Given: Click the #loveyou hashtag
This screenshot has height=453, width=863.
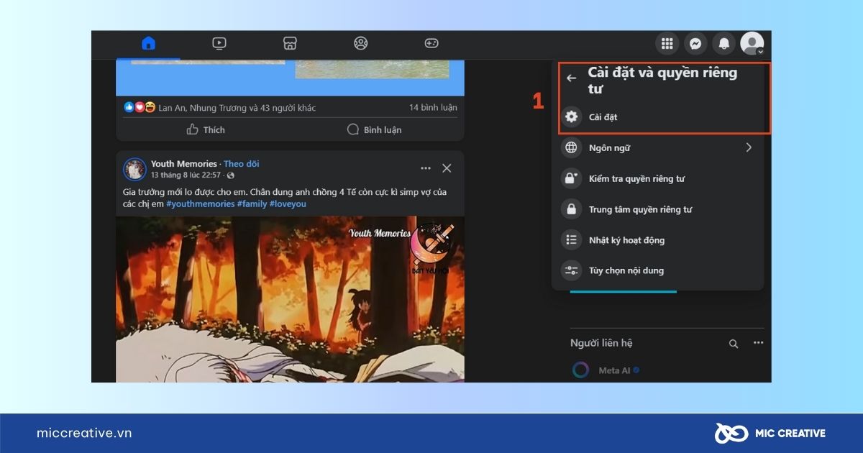Looking at the screenshot, I should (288, 204).
